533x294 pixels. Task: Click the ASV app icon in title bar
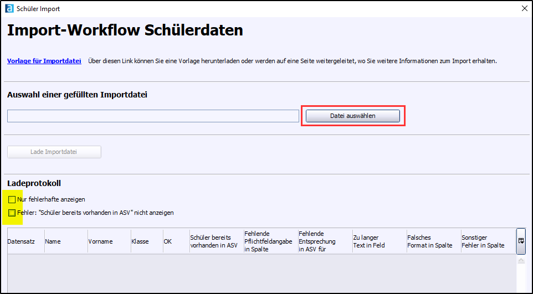(x=9, y=8)
